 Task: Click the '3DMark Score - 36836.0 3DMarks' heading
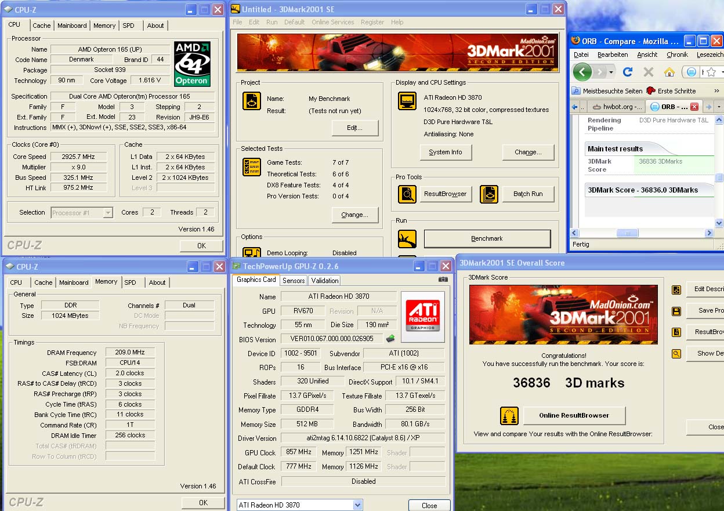coord(643,190)
